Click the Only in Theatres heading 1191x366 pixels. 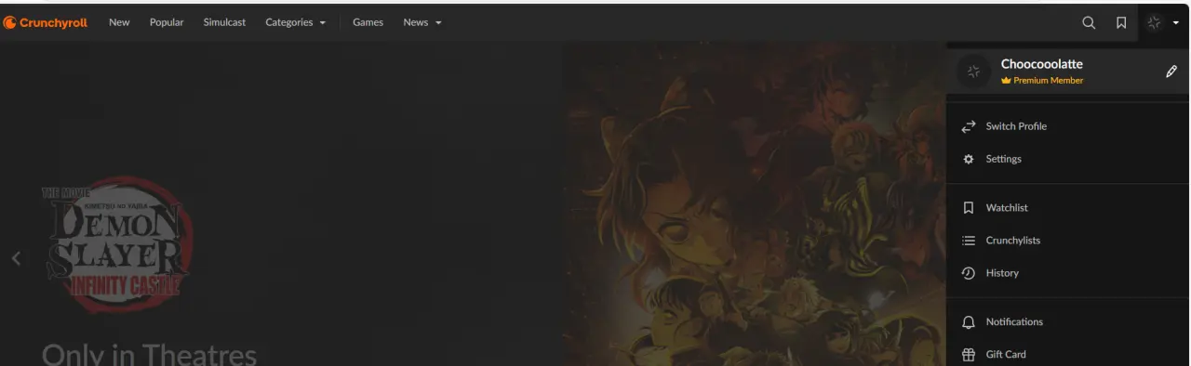149,354
